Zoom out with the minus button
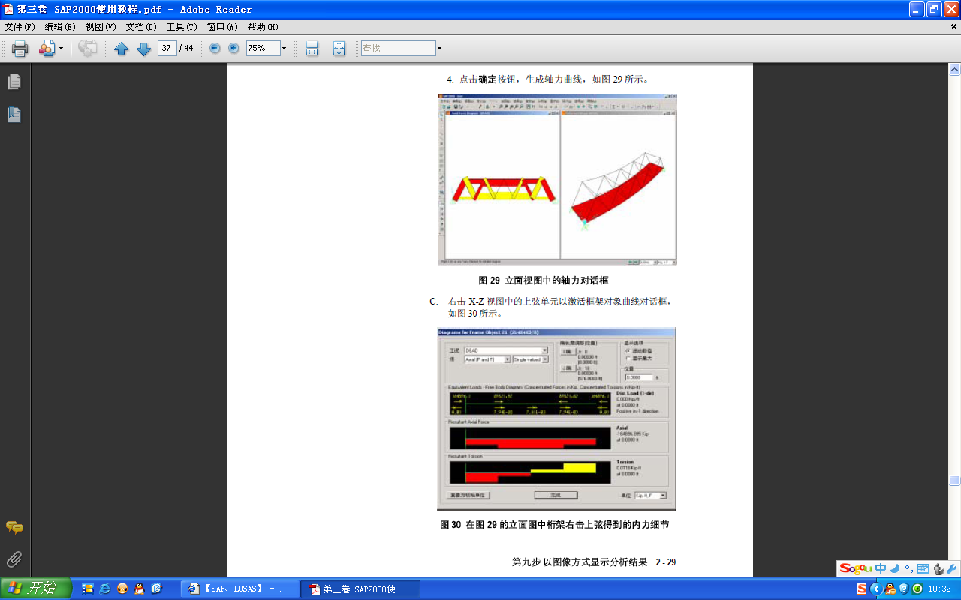 (x=215, y=48)
